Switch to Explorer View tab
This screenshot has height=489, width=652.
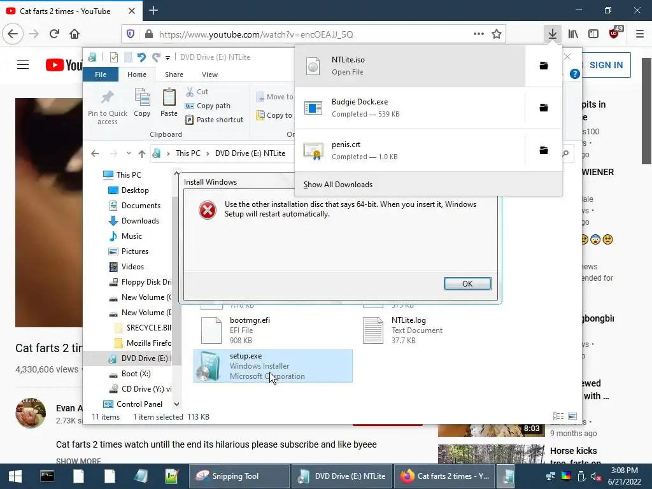tap(209, 74)
